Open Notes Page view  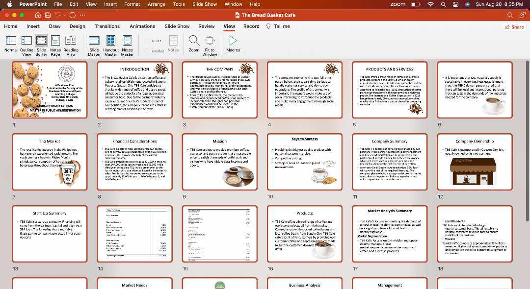55,46
